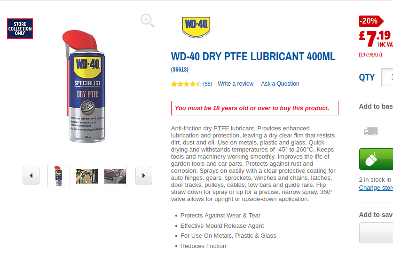Click the Store Collection Only badge
Screen dimensions: 393x257
tap(20, 29)
